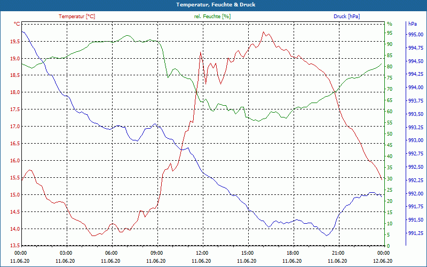Click the '992,00' pressure tick label
This screenshot has height=267, width=427.
(416, 193)
